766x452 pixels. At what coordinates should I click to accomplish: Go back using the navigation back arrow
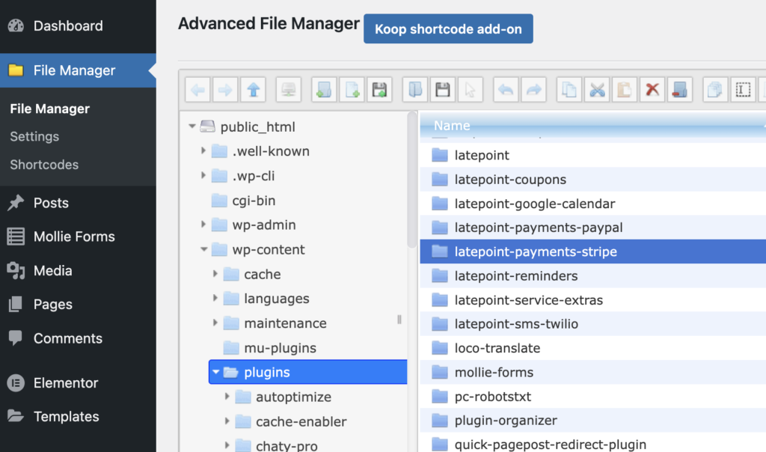click(x=197, y=89)
